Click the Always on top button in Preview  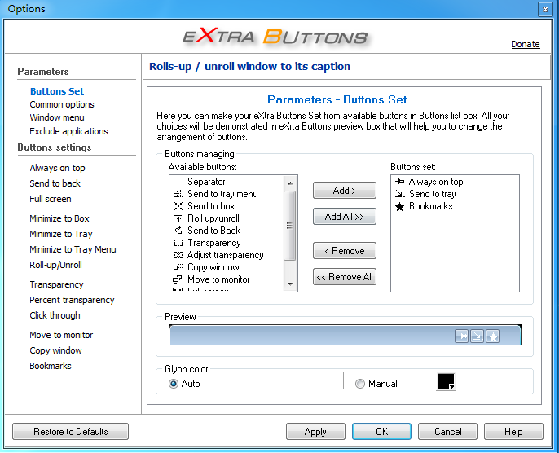point(462,336)
